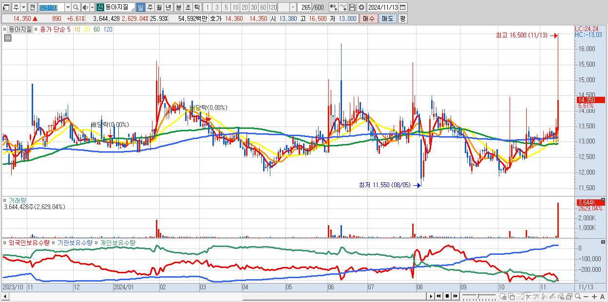Viewport: 608px width, 302px height.
Task: Open chart settings gear icon
Action: (361, 7)
